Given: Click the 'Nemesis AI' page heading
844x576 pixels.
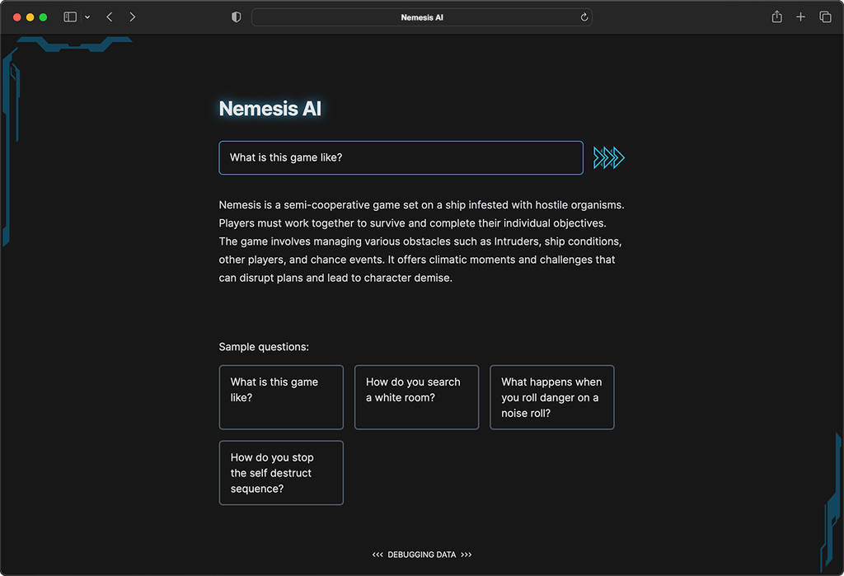Looking at the screenshot, I should tap(270, 109).
